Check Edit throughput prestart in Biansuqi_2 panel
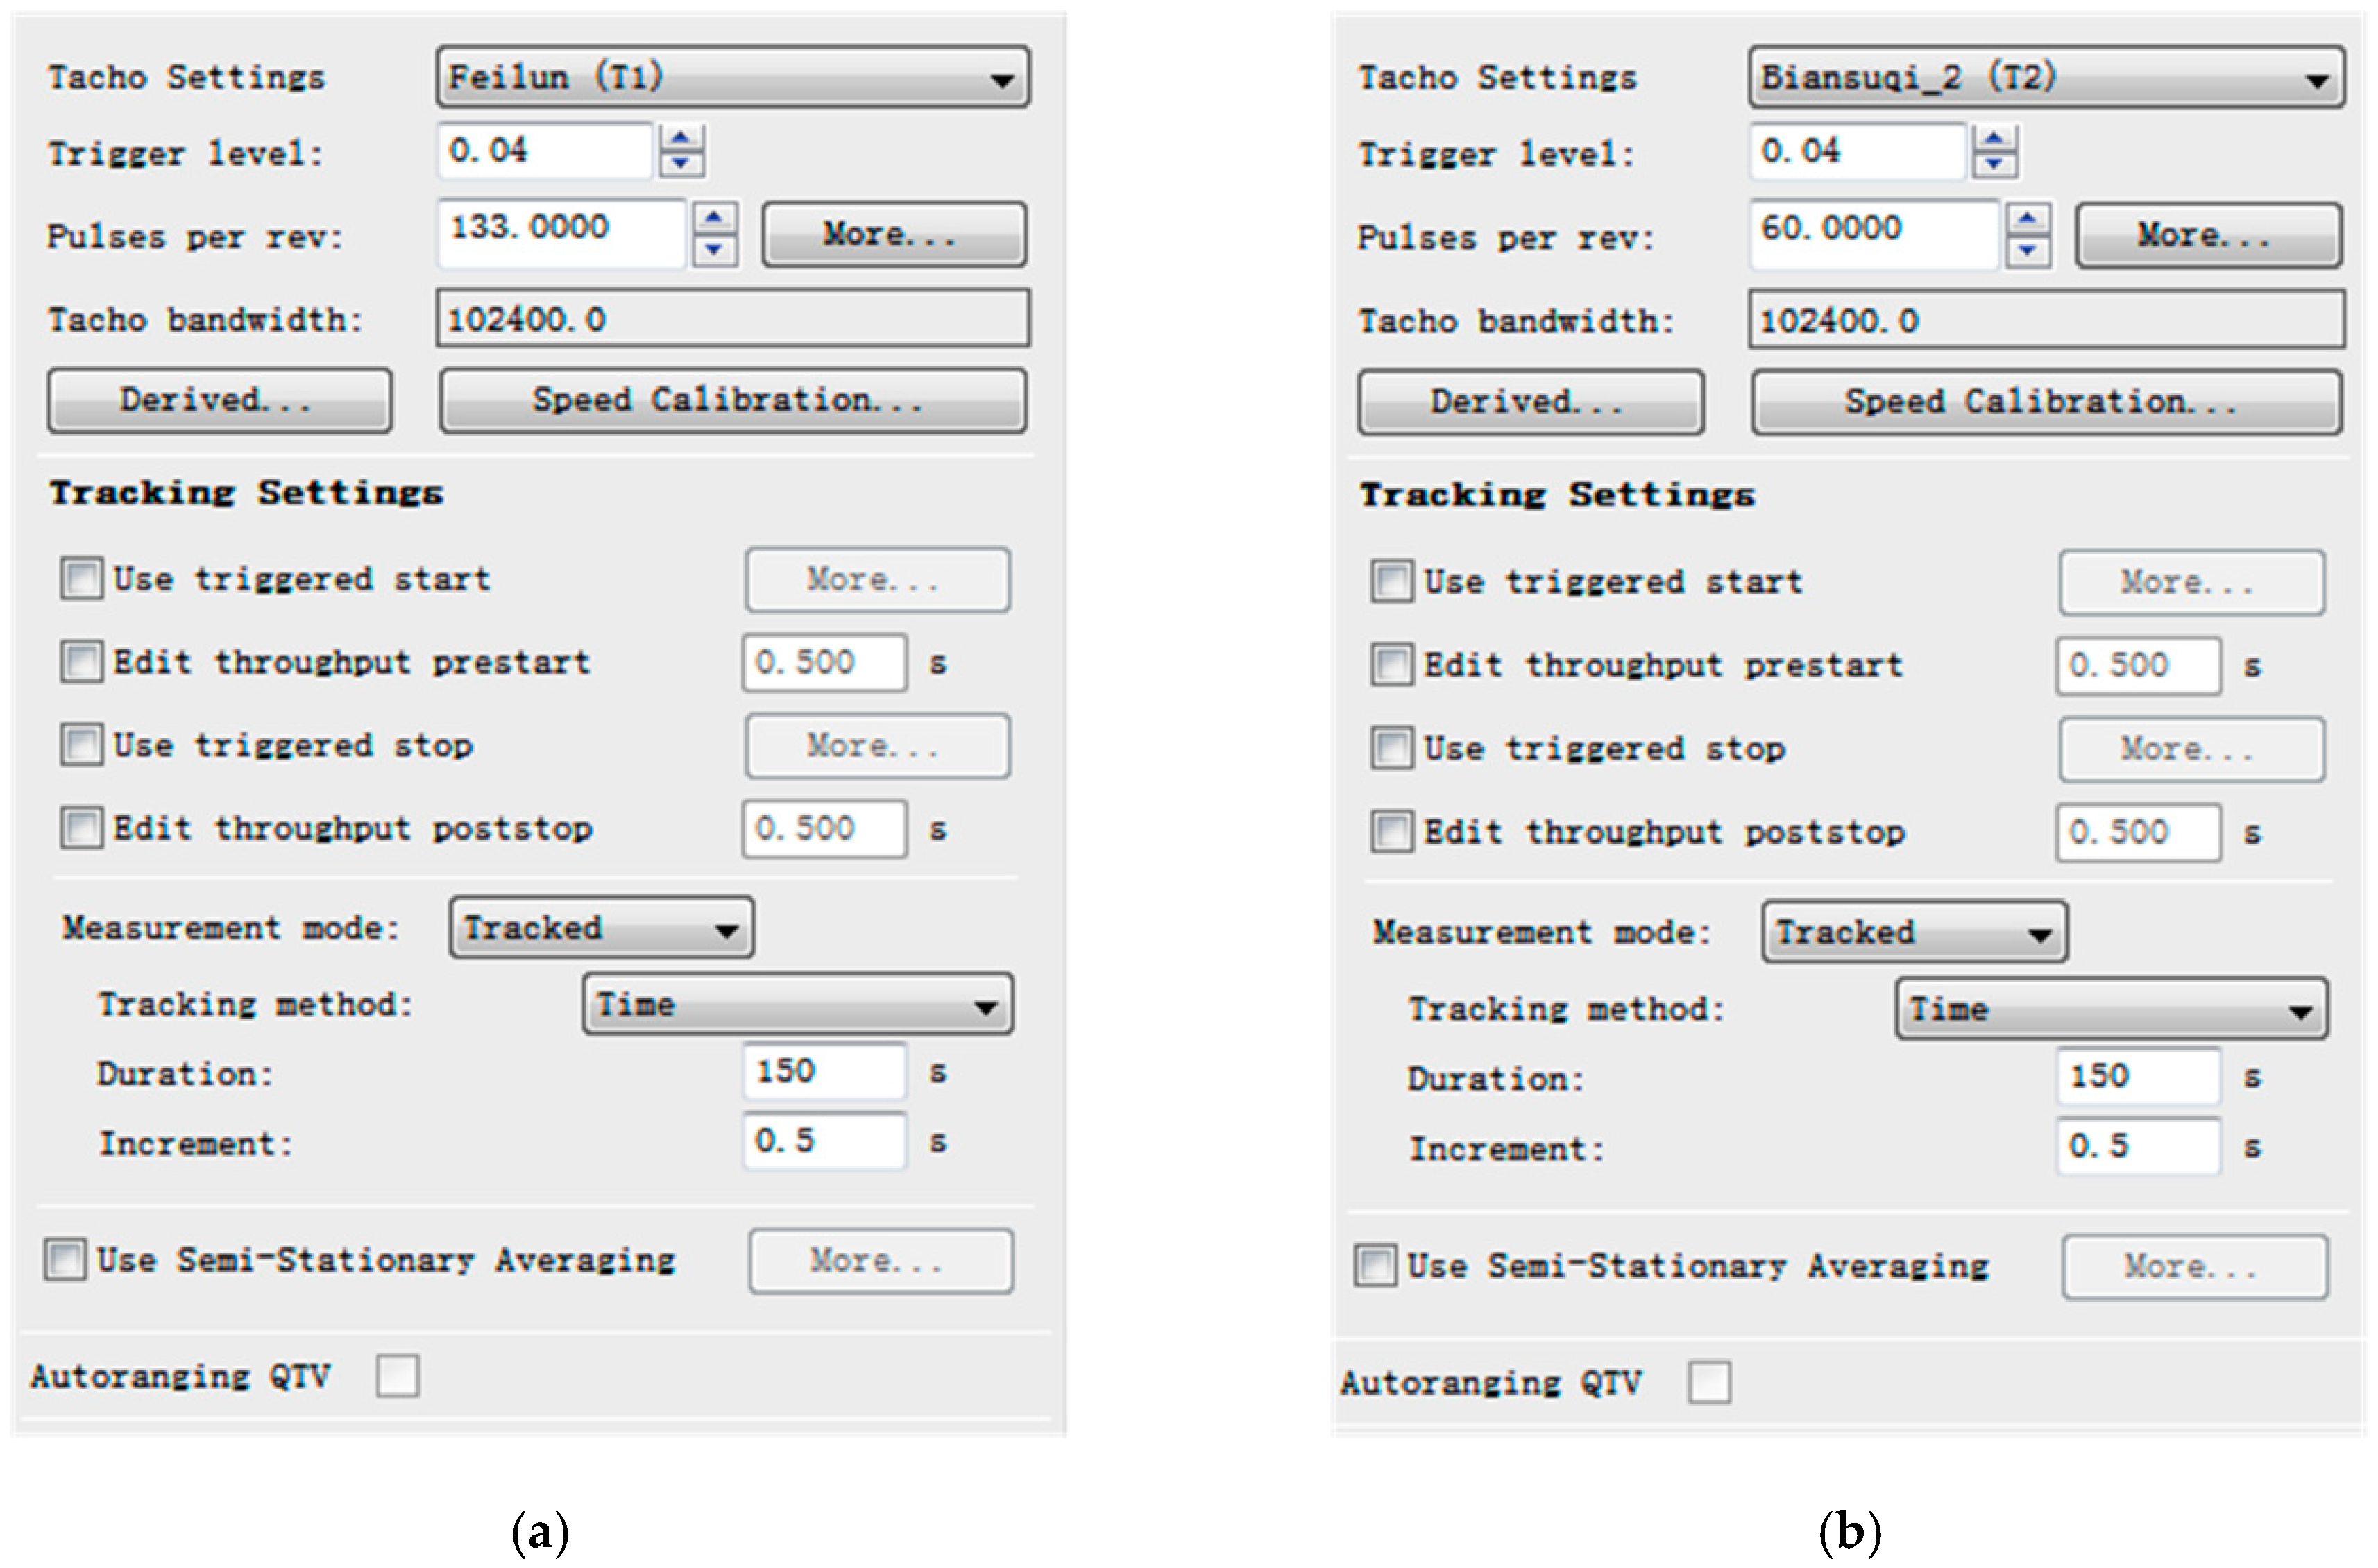2378x1568 pixels. [1391, 665]
